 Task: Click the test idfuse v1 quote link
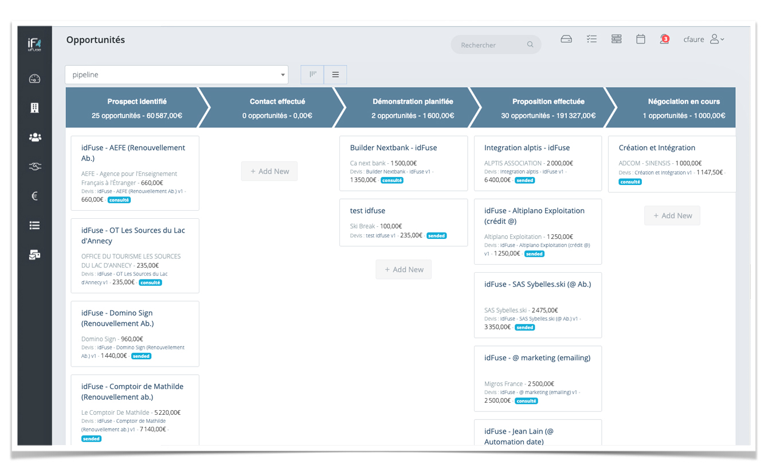[381, 236]
